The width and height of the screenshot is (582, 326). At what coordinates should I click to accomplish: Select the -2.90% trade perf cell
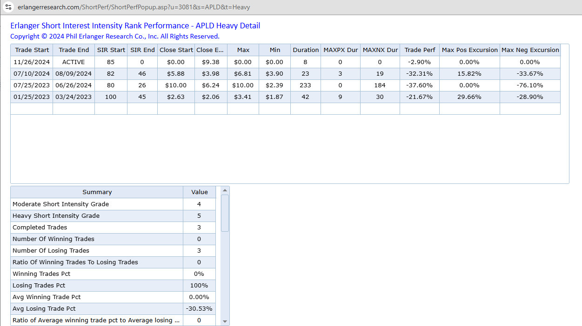(x=420, y=62)
